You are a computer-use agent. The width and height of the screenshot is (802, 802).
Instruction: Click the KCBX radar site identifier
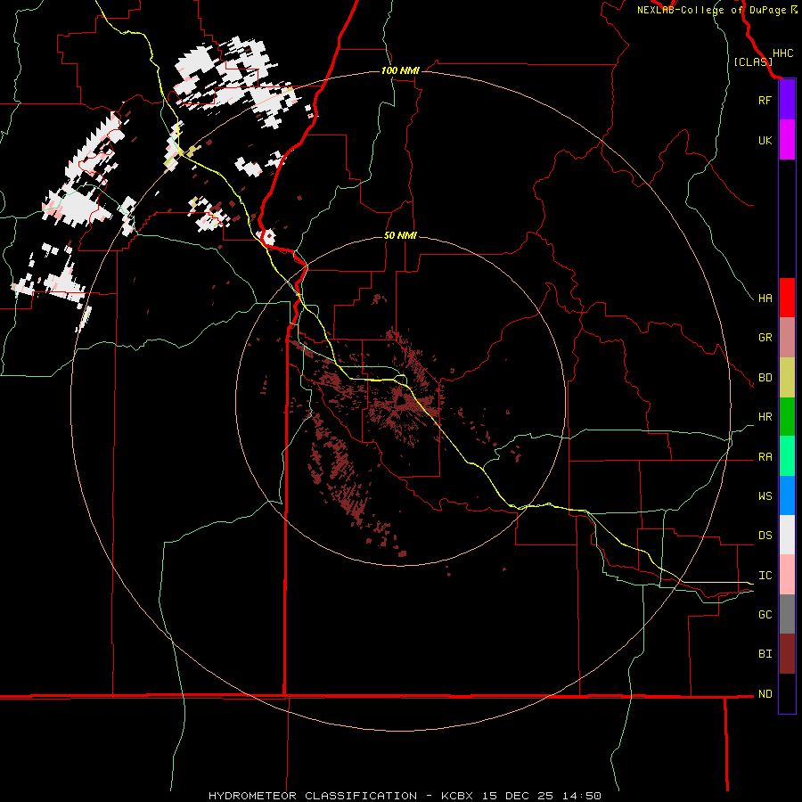point(457,796)
